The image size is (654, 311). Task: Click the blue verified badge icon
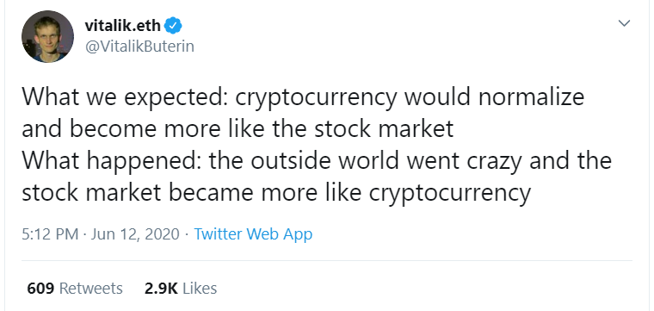point(173,26)
